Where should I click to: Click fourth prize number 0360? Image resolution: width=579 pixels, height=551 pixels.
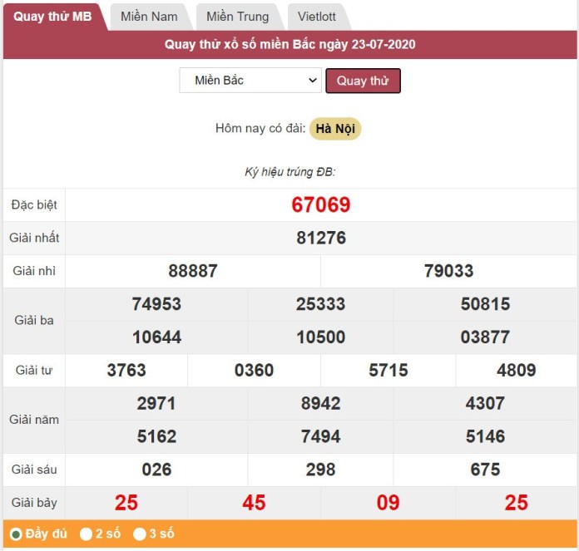tap(254, 371)
